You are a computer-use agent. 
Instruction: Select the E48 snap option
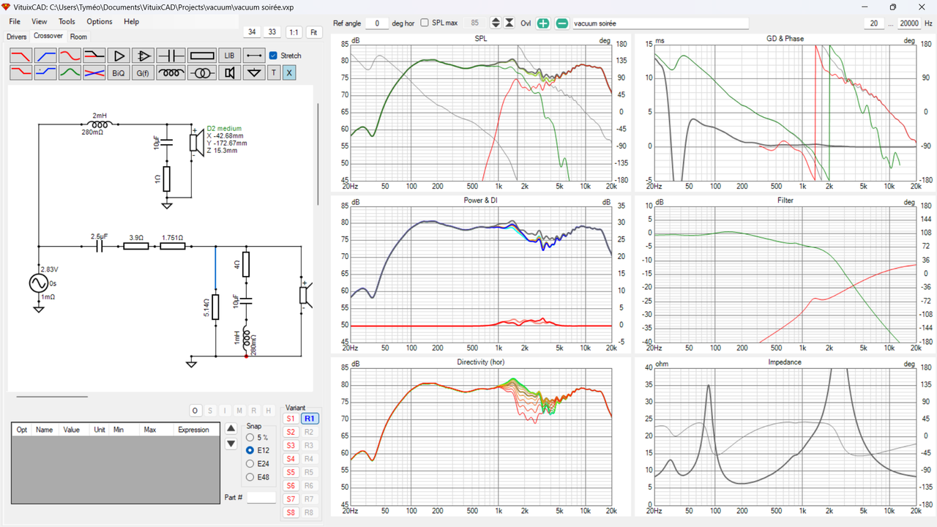pyautogui.click(x=250, y=477)
